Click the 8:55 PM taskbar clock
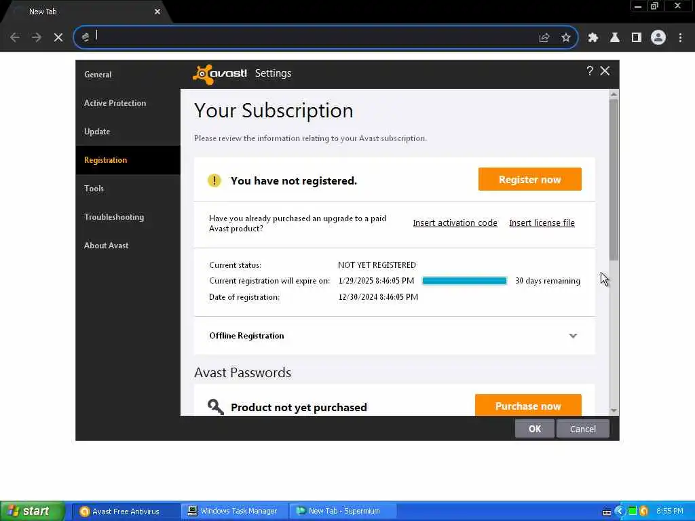The image size is (695, 521). coord(670,512)
